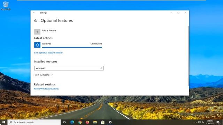Viewport: 223px width, 125px height.
Task: Open network status tray icon
Action: [199, 122]
